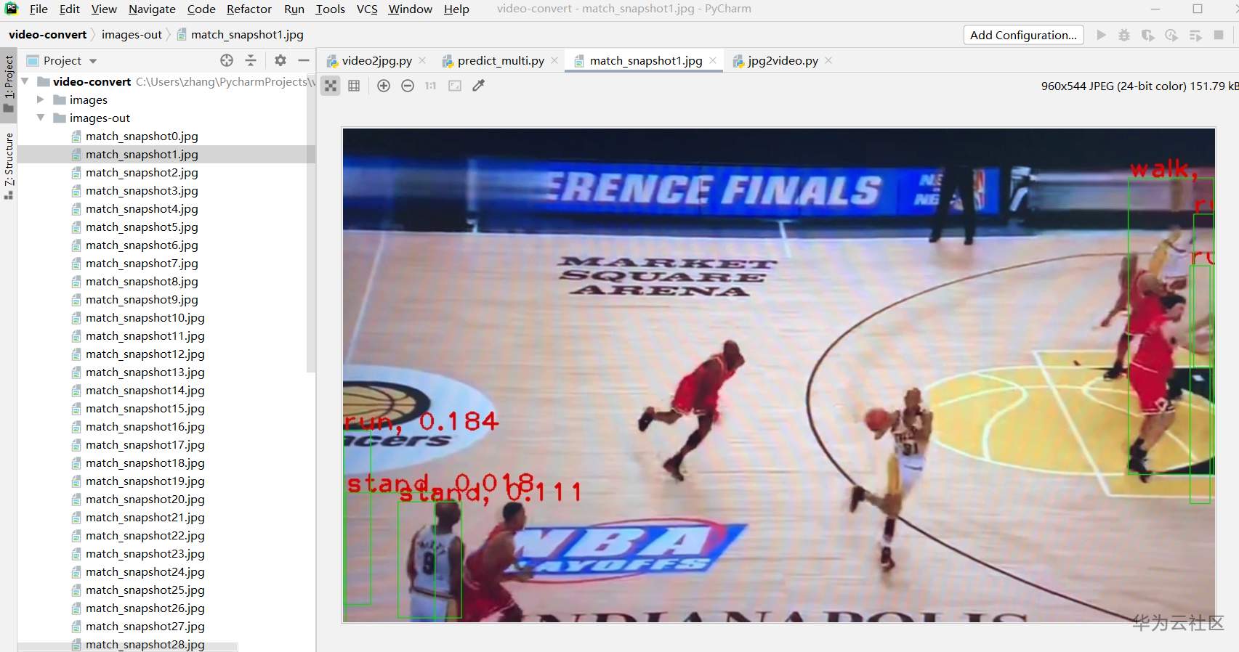This screenshot has height=652, width=1239.
Task: Select the images folder in the tree
Action: (88, 99)
